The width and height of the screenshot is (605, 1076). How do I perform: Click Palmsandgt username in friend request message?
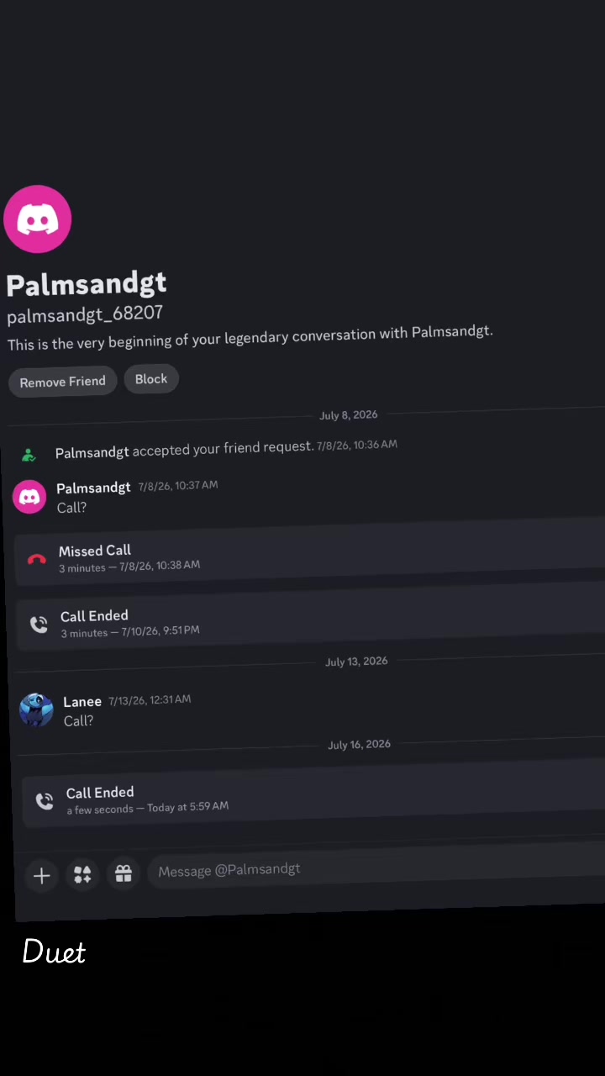[x=92, y=452]
